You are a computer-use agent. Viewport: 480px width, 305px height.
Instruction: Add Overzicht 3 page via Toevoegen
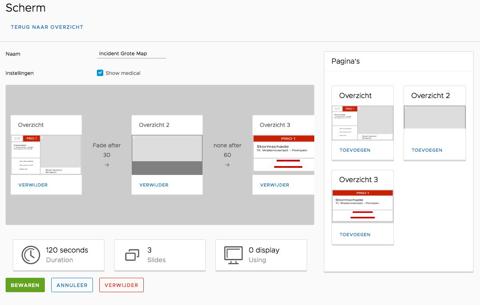(355, 235)
